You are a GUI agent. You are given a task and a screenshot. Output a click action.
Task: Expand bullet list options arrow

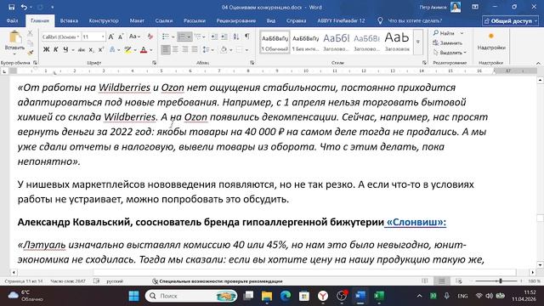point(173,37)
